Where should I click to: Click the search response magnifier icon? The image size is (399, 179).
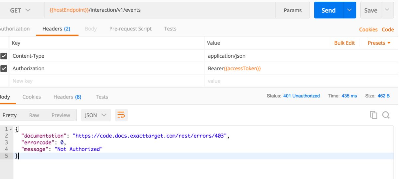pos(385,115)
